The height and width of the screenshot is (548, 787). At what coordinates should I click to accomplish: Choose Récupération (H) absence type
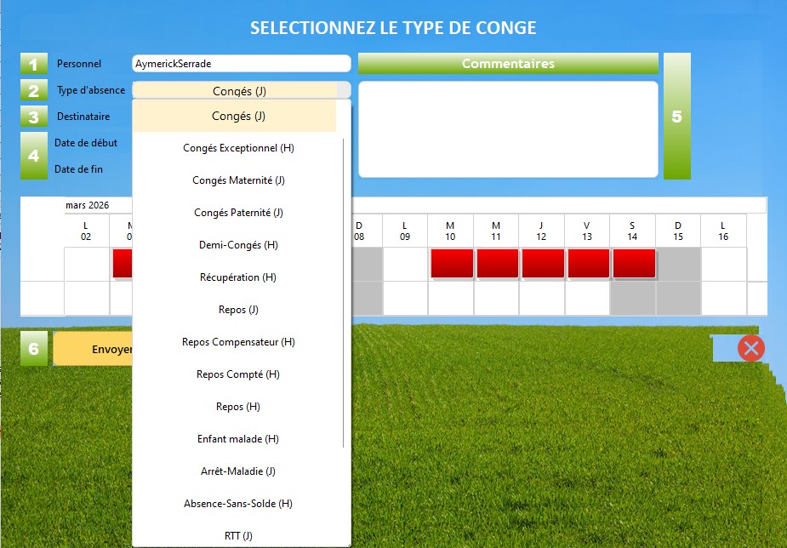tap(238, 277)
